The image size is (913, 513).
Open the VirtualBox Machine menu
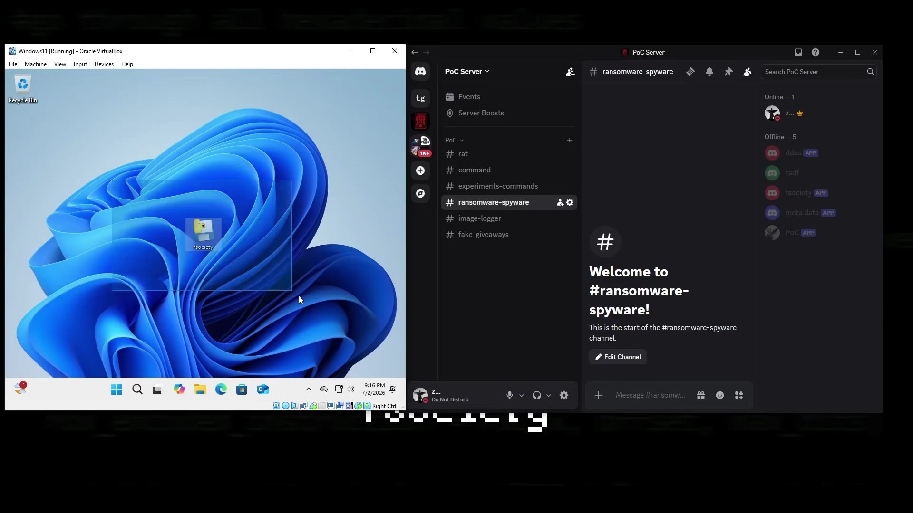pyautogui.click(x=36, y=64)
